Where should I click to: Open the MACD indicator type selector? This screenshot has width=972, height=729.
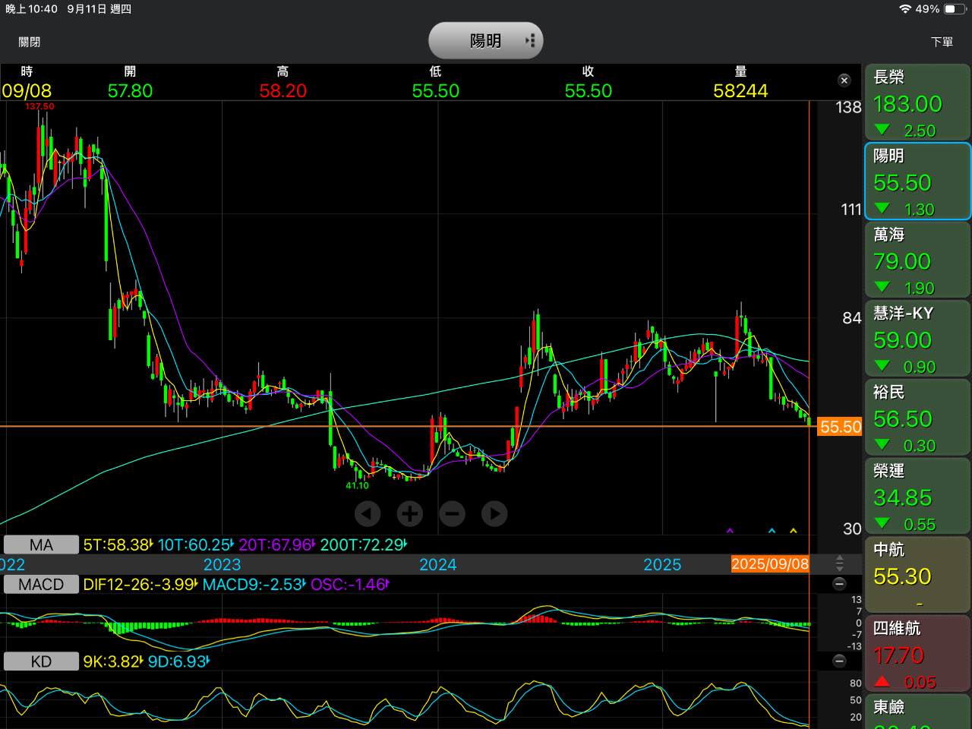[41, 584]
